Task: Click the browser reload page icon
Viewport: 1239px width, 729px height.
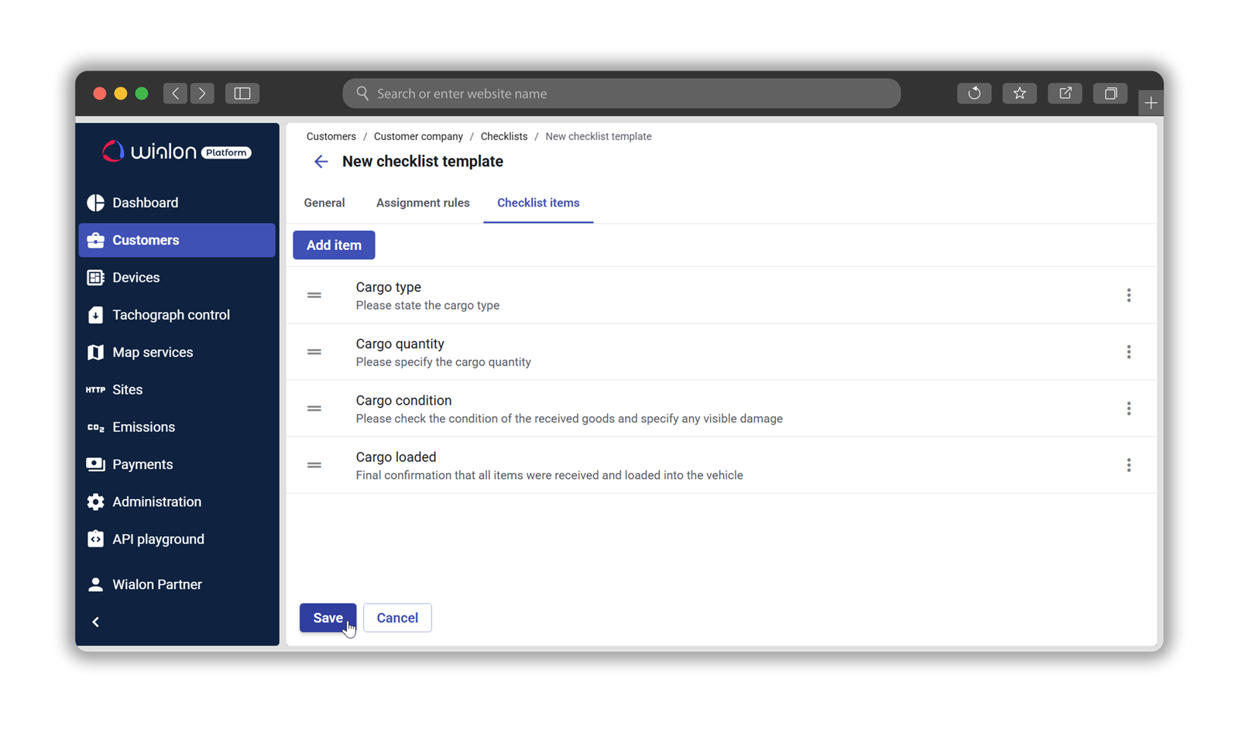Action: pyautogui.click(x=974, y=94)
